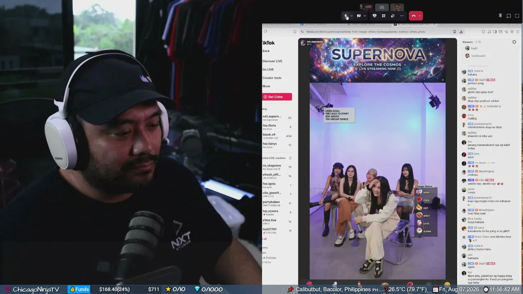Open foe.floris live in sidebar
523x294 pixels.
[277, 127]
